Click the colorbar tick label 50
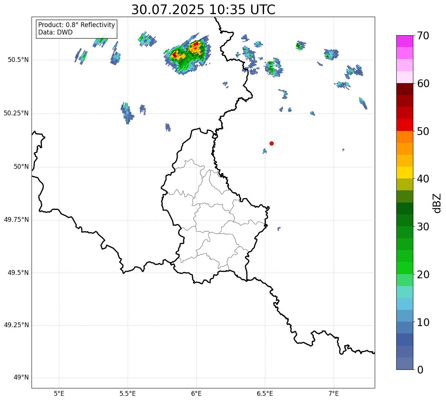This screenshot has width=446, height=401. [423, 131]
